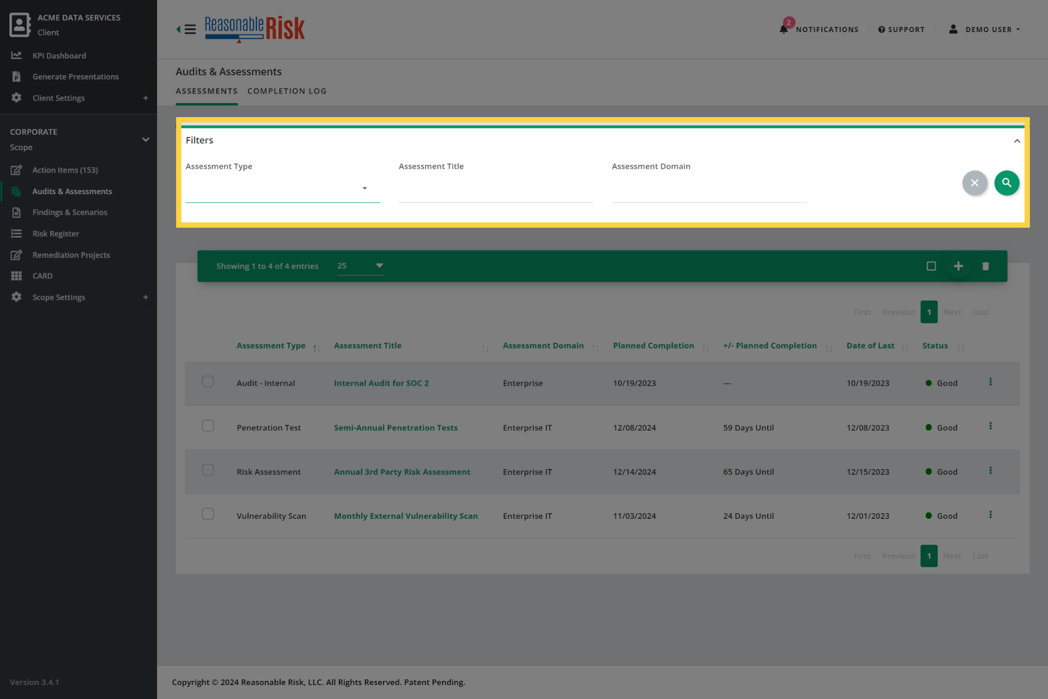The image size is (1048, 699).
Task: Sort by Status column header
Action: tap(935, 345)
